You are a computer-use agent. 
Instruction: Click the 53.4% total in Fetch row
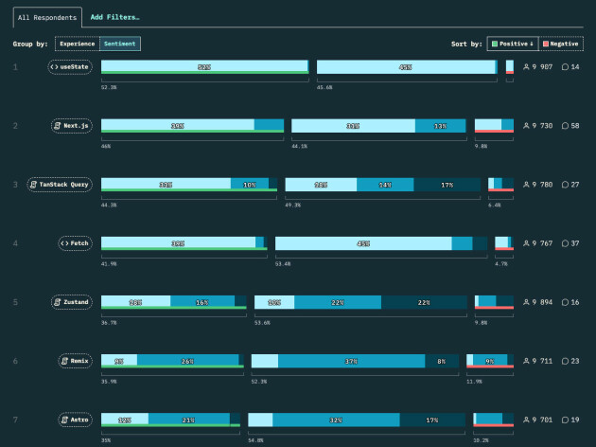point(283,264)
